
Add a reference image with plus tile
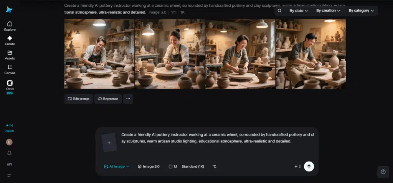click(x=109, y=142)
